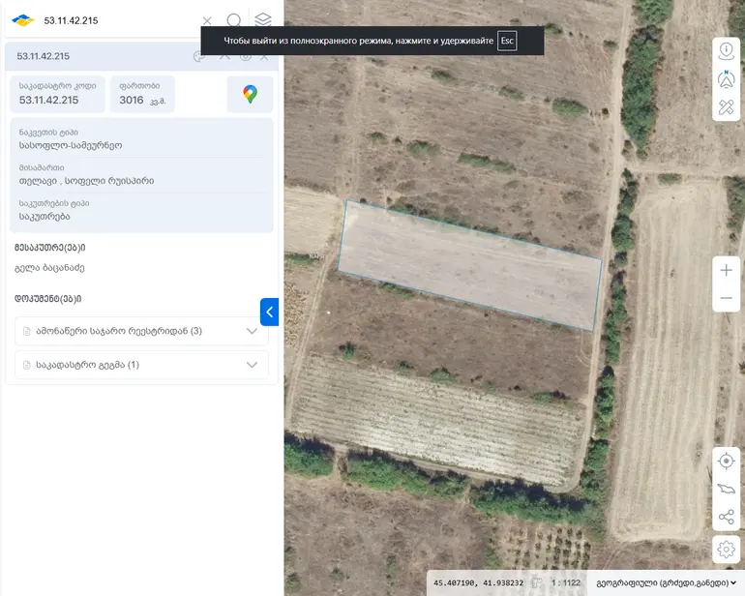
Task: Click map info identify tool
Action: click(x=726, y=51)
